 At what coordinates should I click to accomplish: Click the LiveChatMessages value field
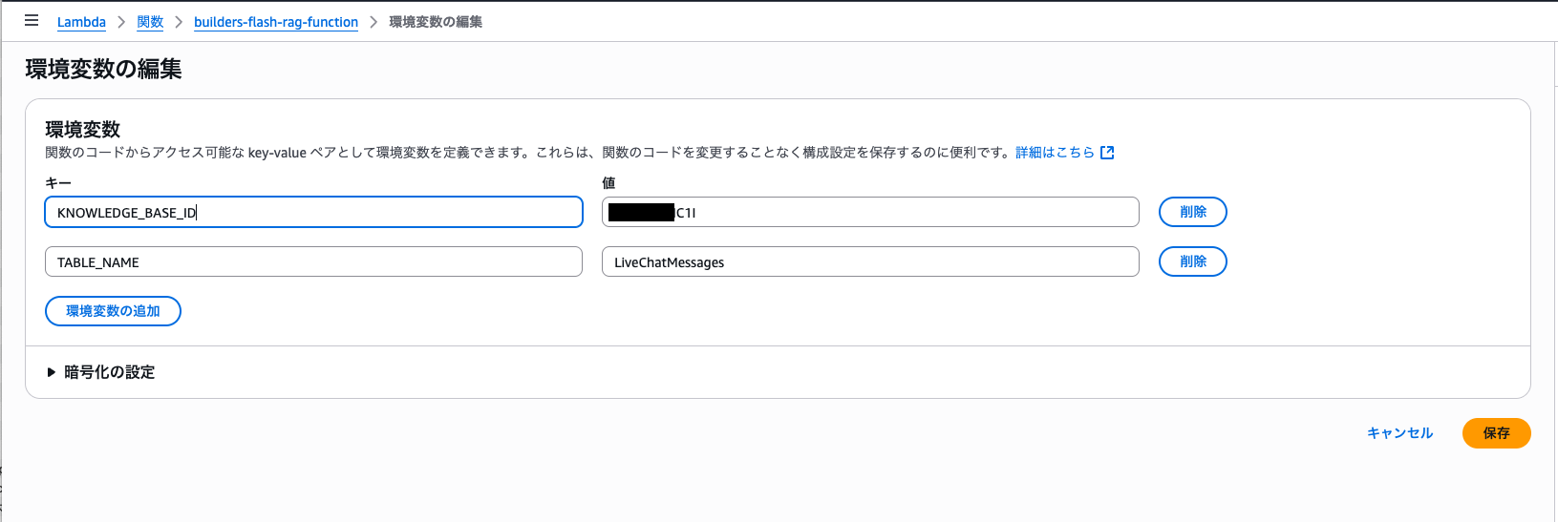(869, 261)
